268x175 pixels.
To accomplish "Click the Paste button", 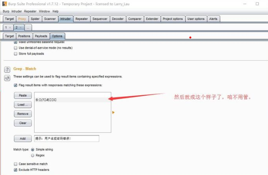I will click(x=23, y=95).
